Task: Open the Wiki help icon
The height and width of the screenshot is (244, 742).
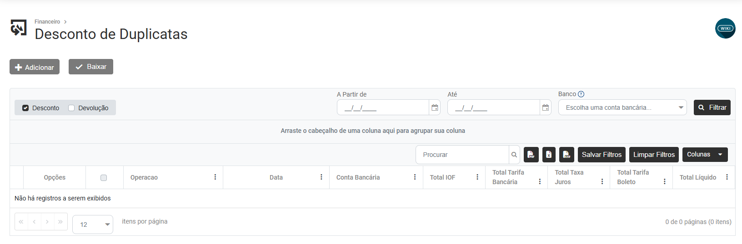Action: tap(725, 29)
